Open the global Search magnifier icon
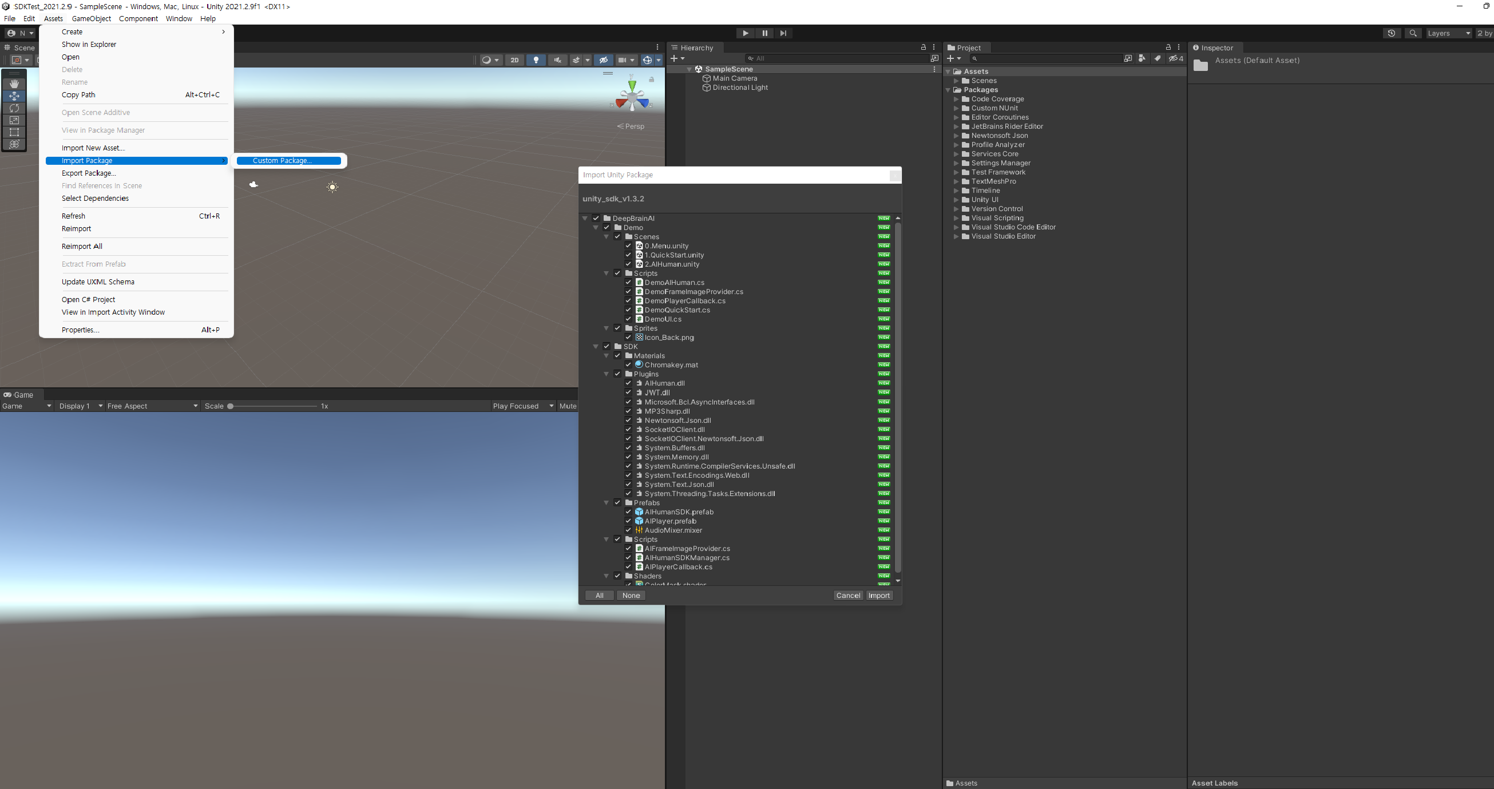 1413,33
